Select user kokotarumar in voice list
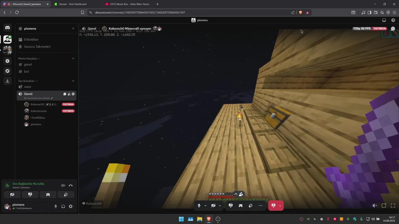The width and height of the screenshot is (399, 224). pyautogui.click(x=39, y=111)
